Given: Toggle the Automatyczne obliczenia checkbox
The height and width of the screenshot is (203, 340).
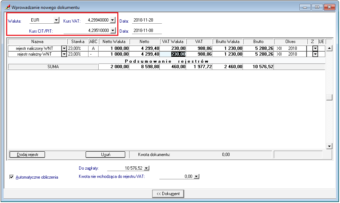Looking at the screenshot, I should pyautogui.click(x=12, y=177).
